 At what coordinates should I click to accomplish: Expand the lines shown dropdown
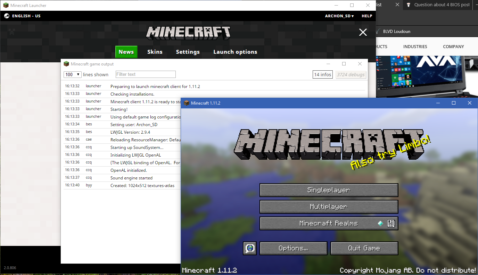coord(73,74)
